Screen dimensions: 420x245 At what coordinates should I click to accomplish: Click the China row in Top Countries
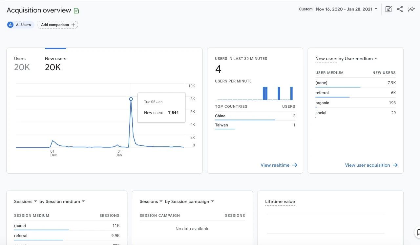(220, 116)
